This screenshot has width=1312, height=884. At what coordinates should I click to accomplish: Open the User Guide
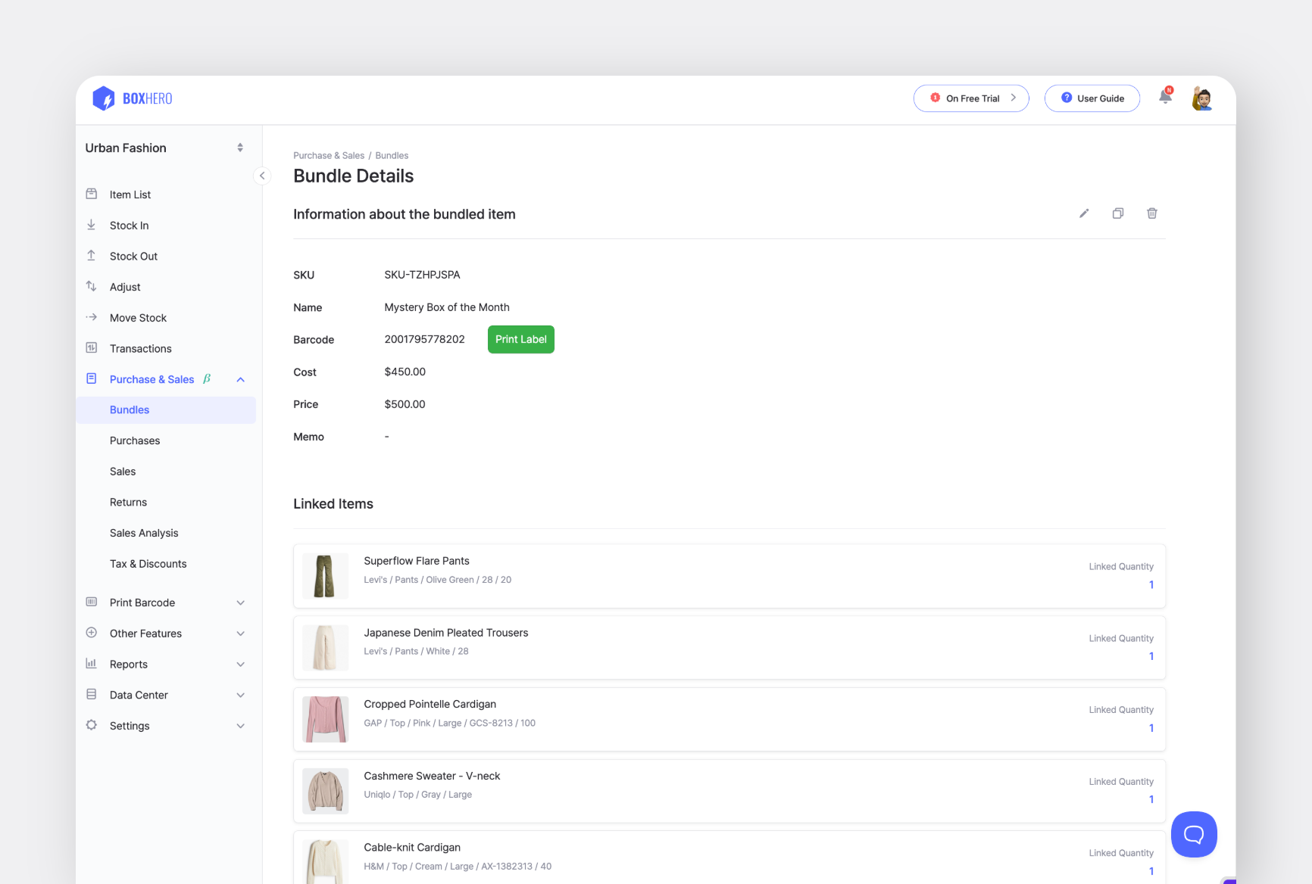click(x=1092, y=98)
